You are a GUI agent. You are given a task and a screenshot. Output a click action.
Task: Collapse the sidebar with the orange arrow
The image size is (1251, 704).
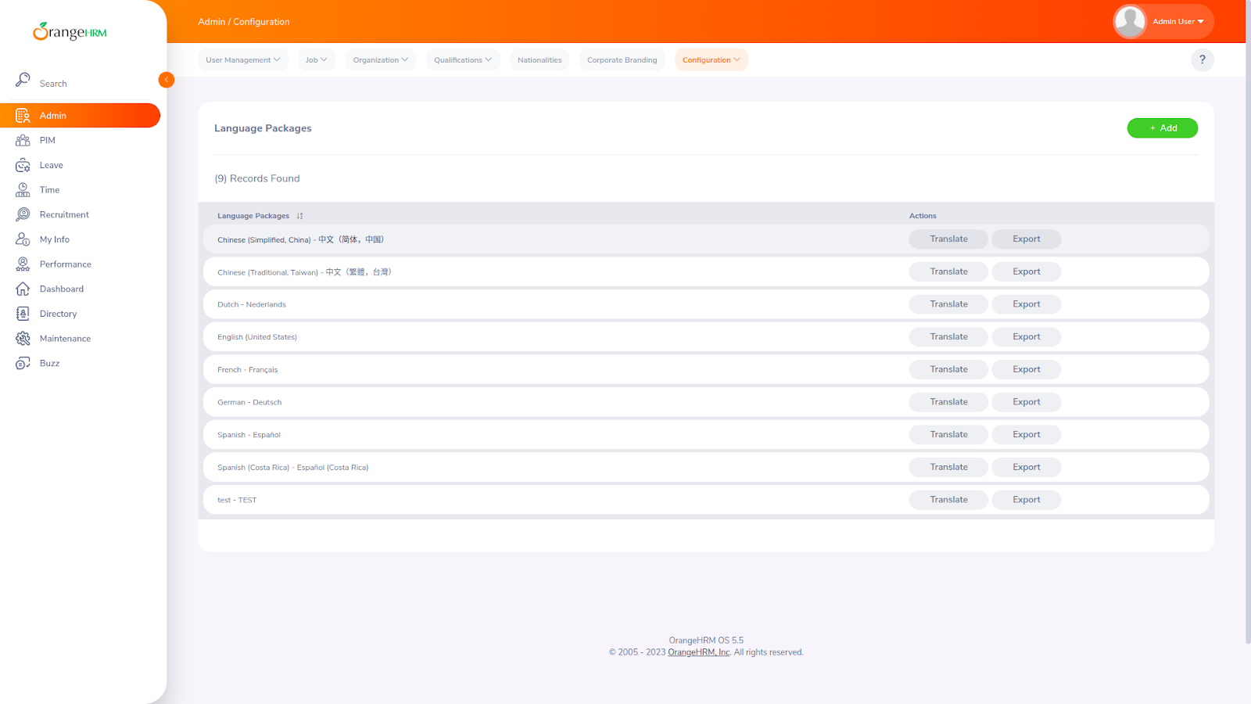point(167,80)
